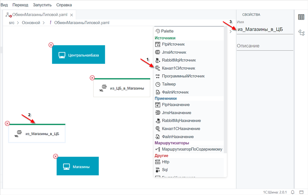Collapse the properties panel chevron
308x195 pixels.
pos(231,31)
